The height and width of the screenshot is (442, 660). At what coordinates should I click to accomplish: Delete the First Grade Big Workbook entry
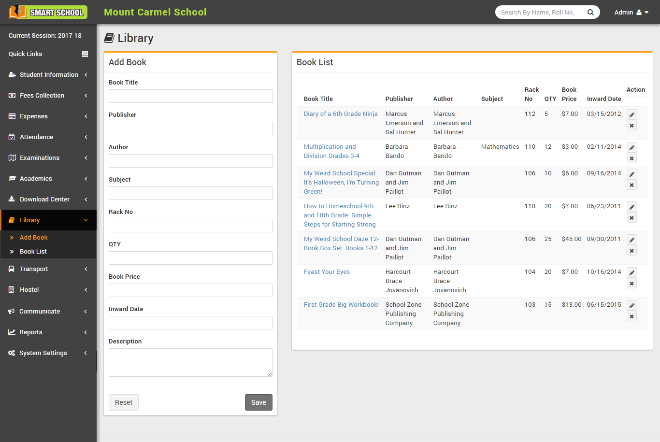click(631, 316)
